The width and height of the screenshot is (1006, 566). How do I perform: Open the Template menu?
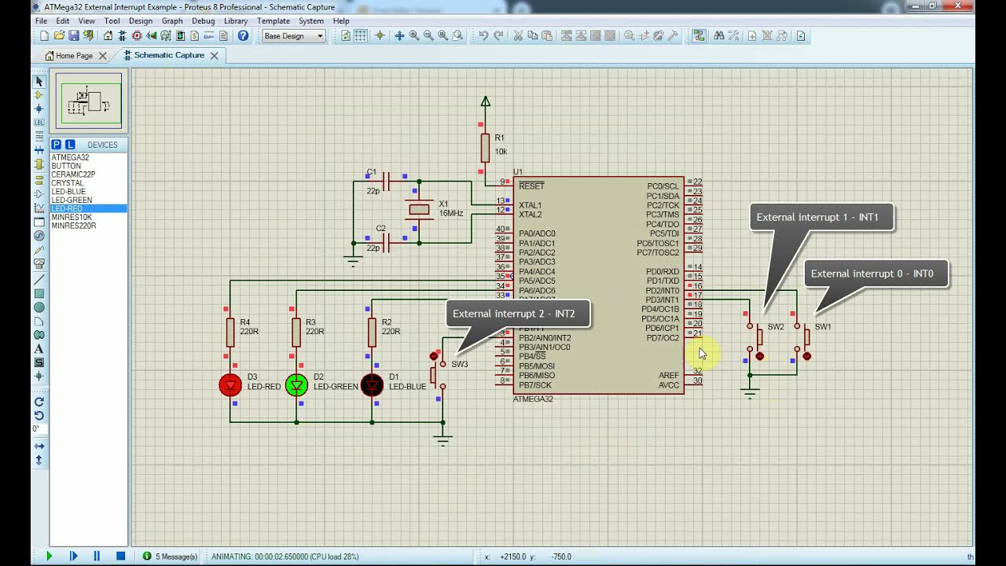(274, 21)
